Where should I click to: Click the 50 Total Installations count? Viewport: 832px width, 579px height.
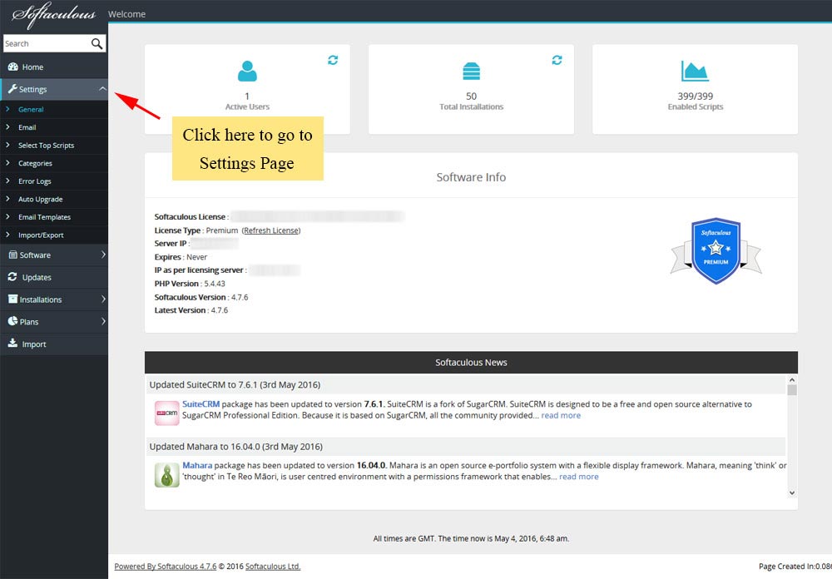471,96
